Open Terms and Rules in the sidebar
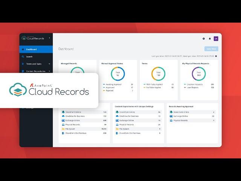This screenshot has height=181, width=241. coord(36,64)
